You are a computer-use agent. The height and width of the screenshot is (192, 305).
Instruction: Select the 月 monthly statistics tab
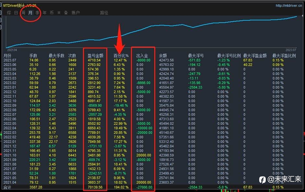[30, 13]
